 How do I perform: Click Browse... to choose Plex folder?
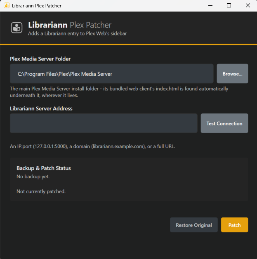[x=232, y=74]
